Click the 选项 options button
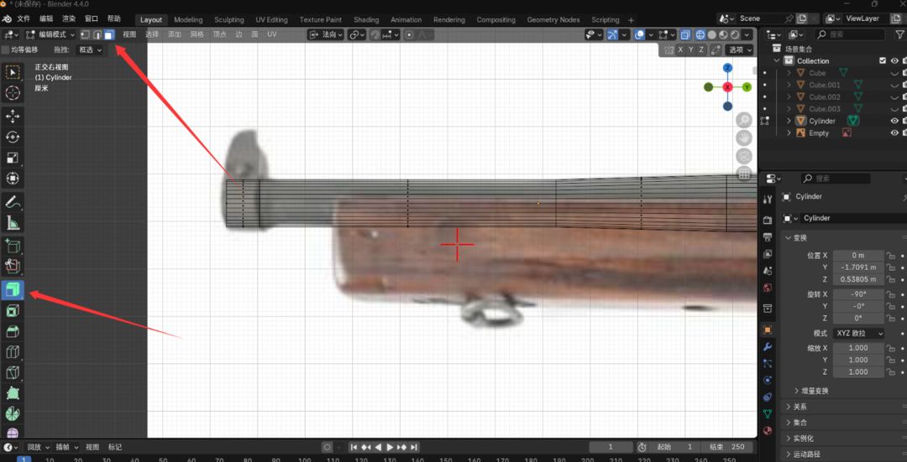Screen dimensions: 907x462 739,49
